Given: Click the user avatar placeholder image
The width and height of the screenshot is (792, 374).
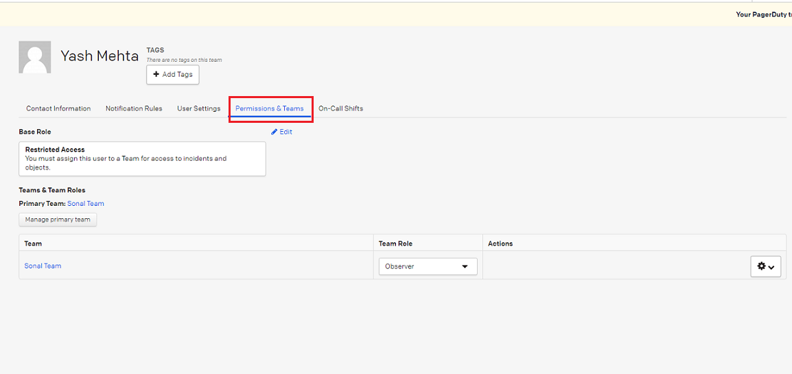Looking at the screenshot, I should pyautogui.click(x=34, y=57).
